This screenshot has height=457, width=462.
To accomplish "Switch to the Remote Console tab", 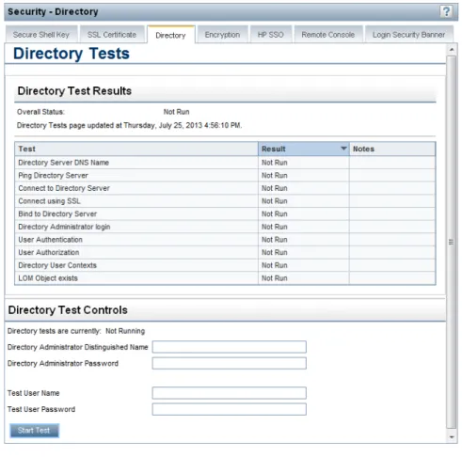I will point(328,35).
